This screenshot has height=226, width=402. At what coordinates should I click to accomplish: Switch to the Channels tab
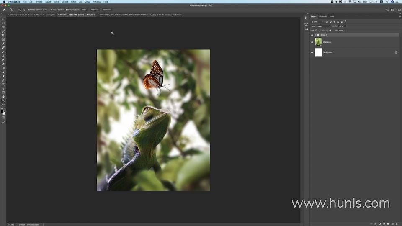coord(323,16)
